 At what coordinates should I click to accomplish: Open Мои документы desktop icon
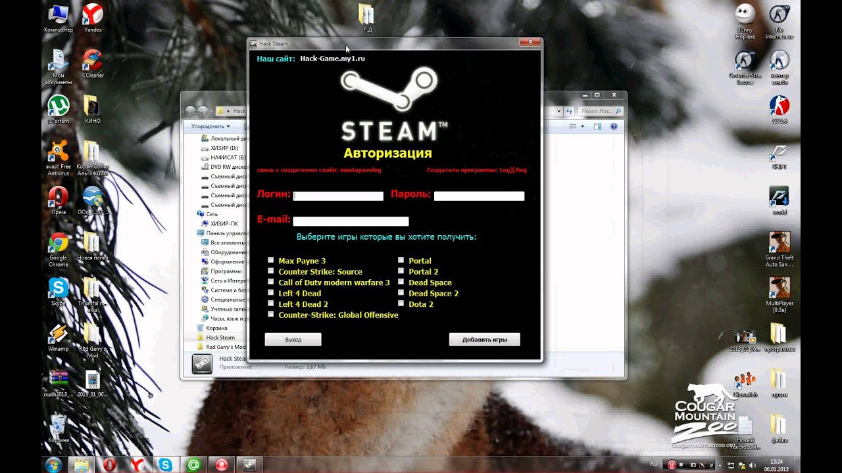58,68
